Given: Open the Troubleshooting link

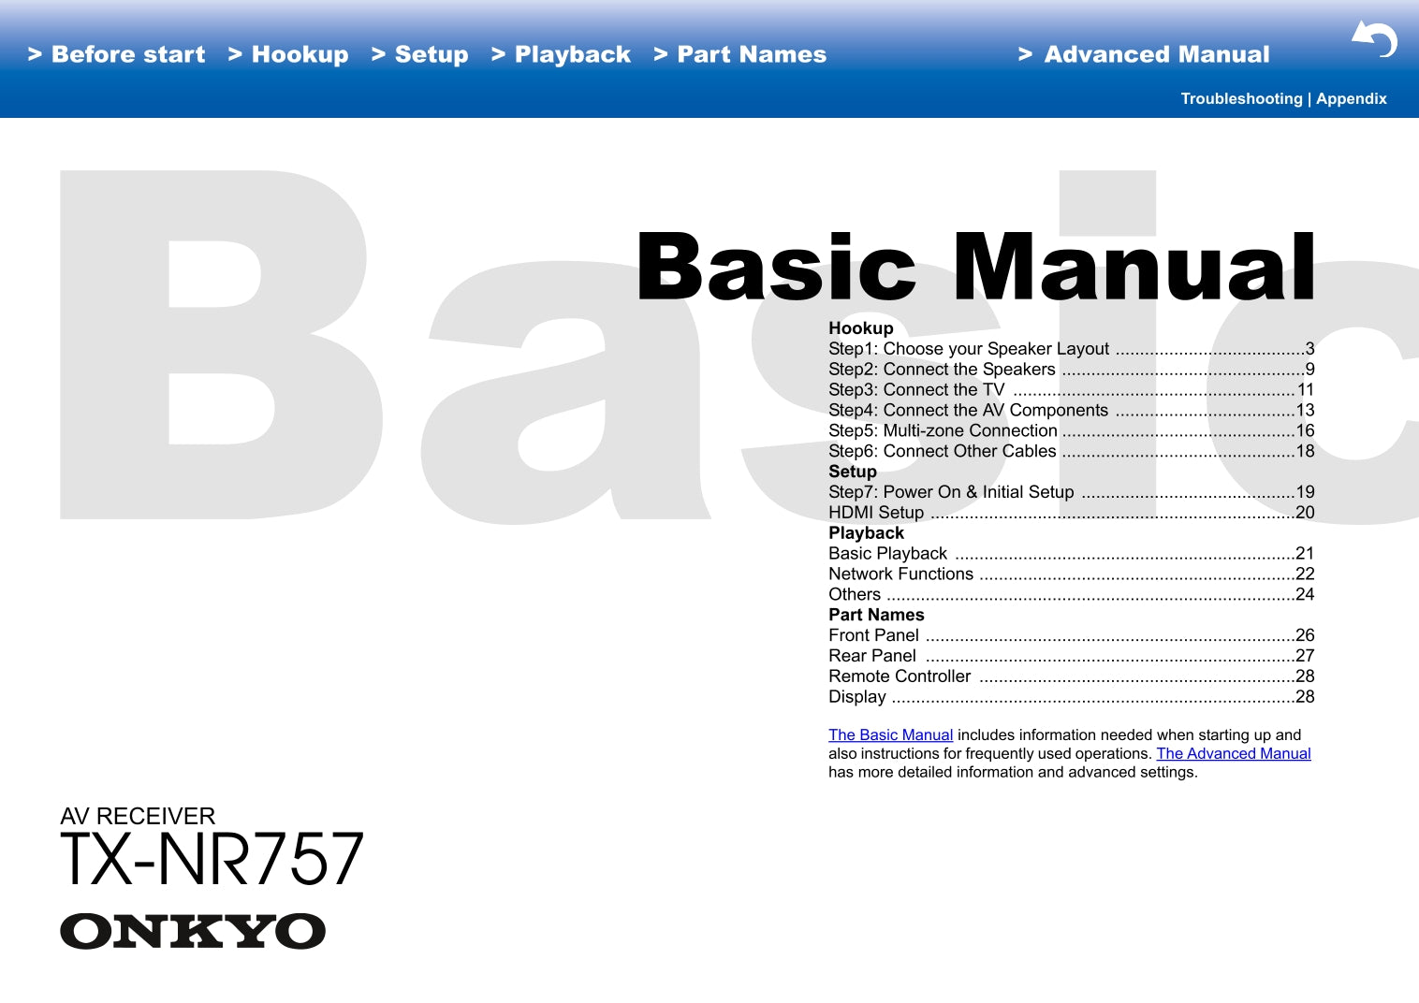Looking at the screenshot, I should pyautogui.click(x=1241, y=98).
